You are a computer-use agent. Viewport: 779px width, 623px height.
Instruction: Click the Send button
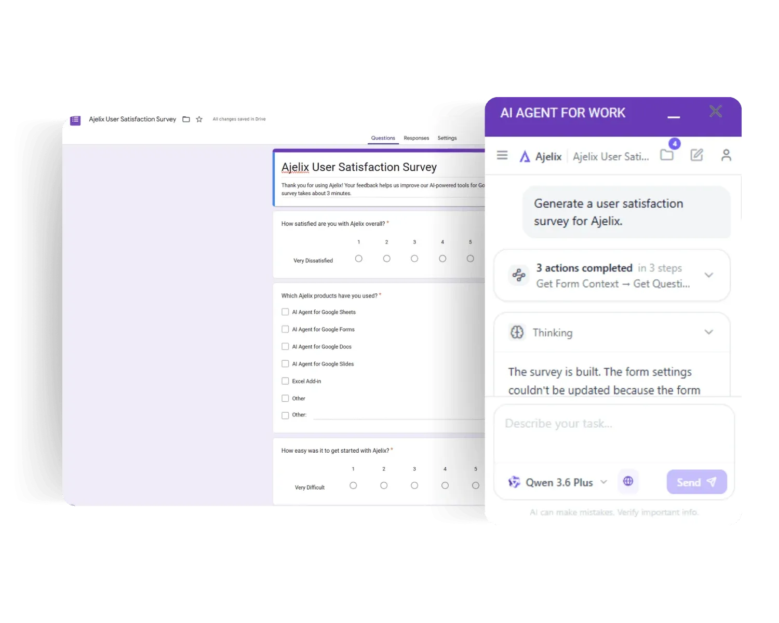[x=696, y=482]
